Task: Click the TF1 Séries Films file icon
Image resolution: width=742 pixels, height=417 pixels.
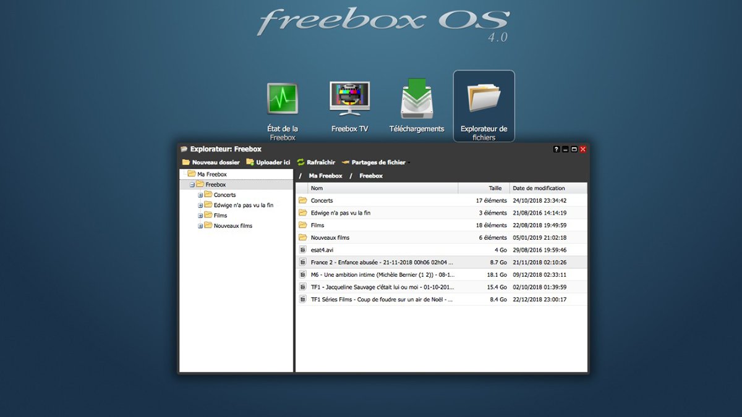Action: click(x=302, y=299)
